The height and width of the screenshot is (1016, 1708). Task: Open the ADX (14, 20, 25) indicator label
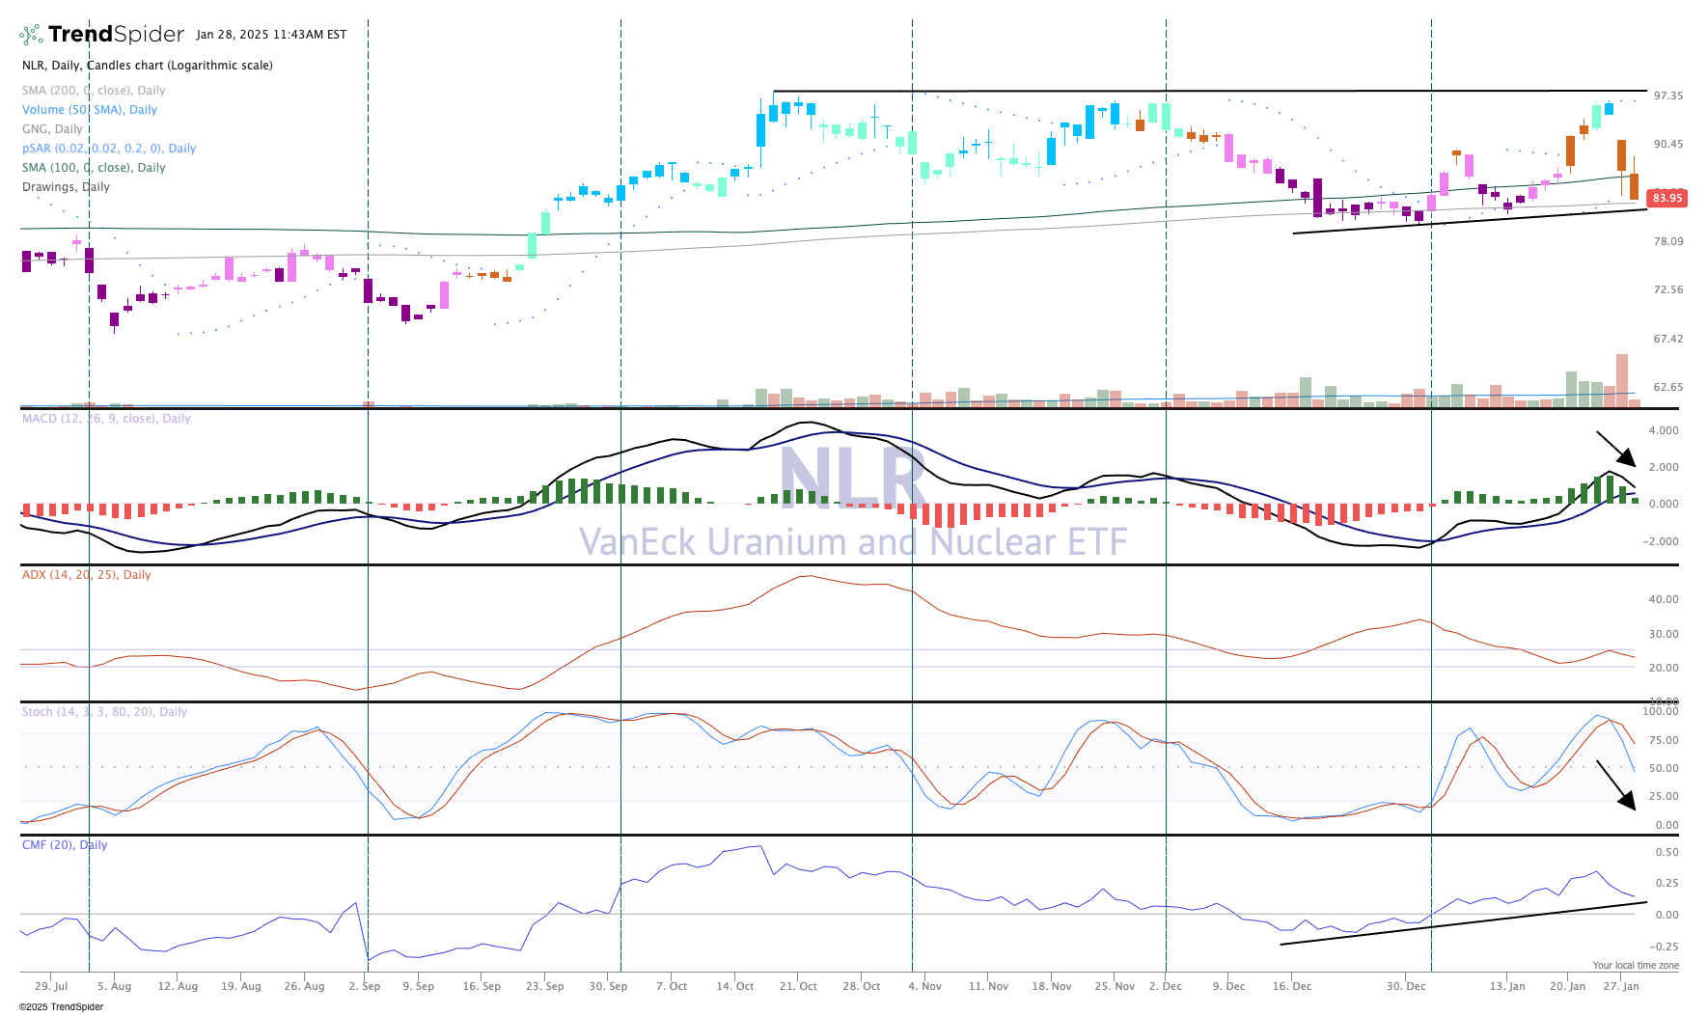pos(87,575)
